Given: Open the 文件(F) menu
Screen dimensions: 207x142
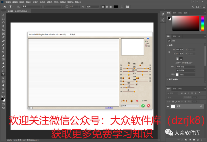Looking at the screenshot, I should pos(8,2).
